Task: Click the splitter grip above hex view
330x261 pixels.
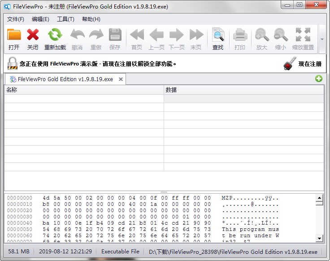Action: point(164,192)
